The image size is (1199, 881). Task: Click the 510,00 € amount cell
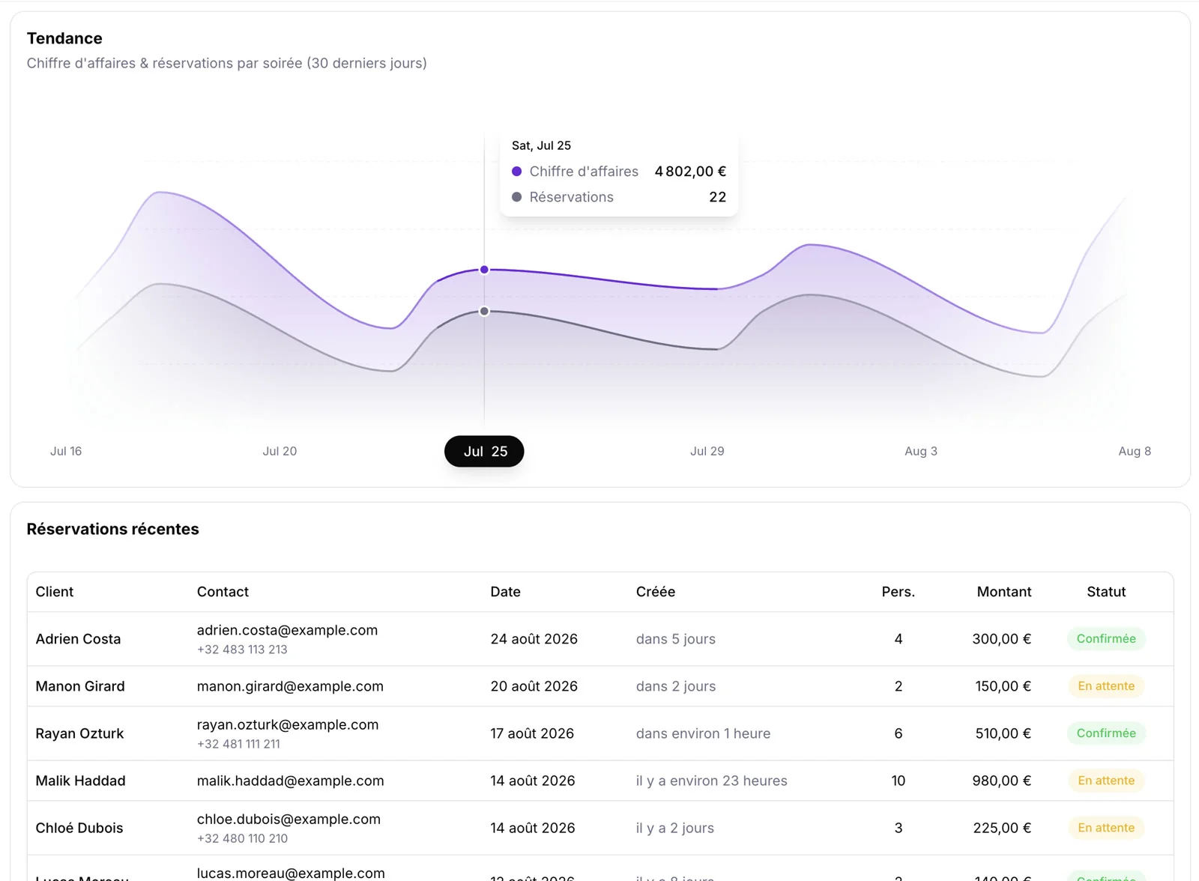(1003, 733)
